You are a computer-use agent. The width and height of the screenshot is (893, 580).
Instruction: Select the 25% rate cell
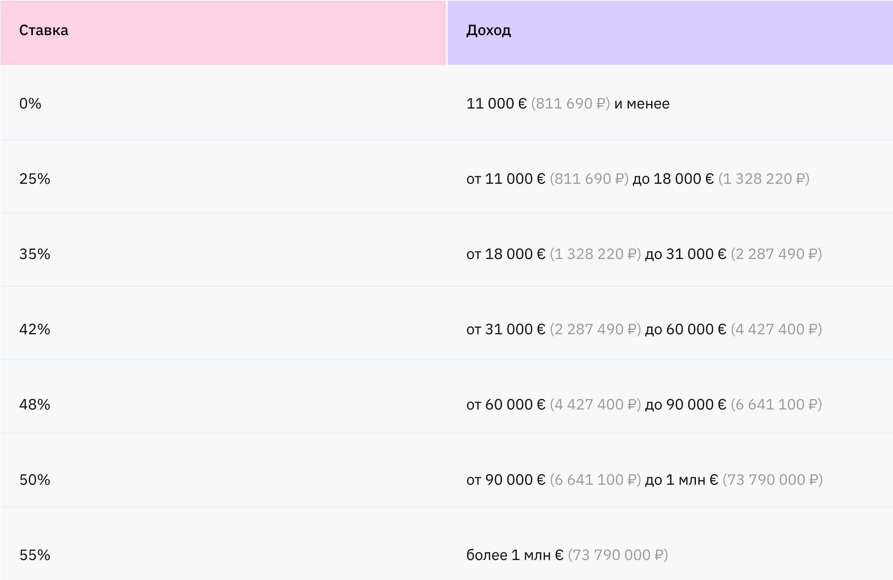point(35,179)
